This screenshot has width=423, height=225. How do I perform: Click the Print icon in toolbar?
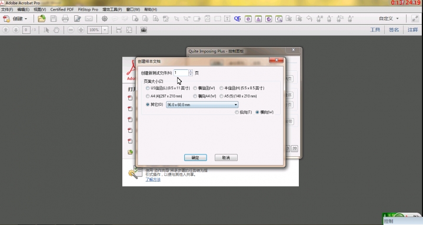[65, 19]
